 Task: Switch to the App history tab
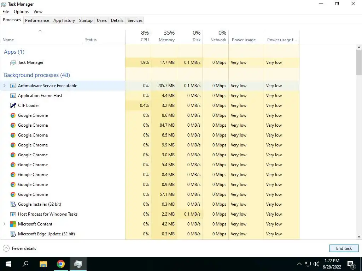[64, 20]
